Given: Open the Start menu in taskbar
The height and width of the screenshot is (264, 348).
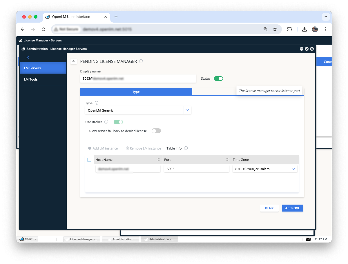Looking at the screenshot, I should (28, 239).
